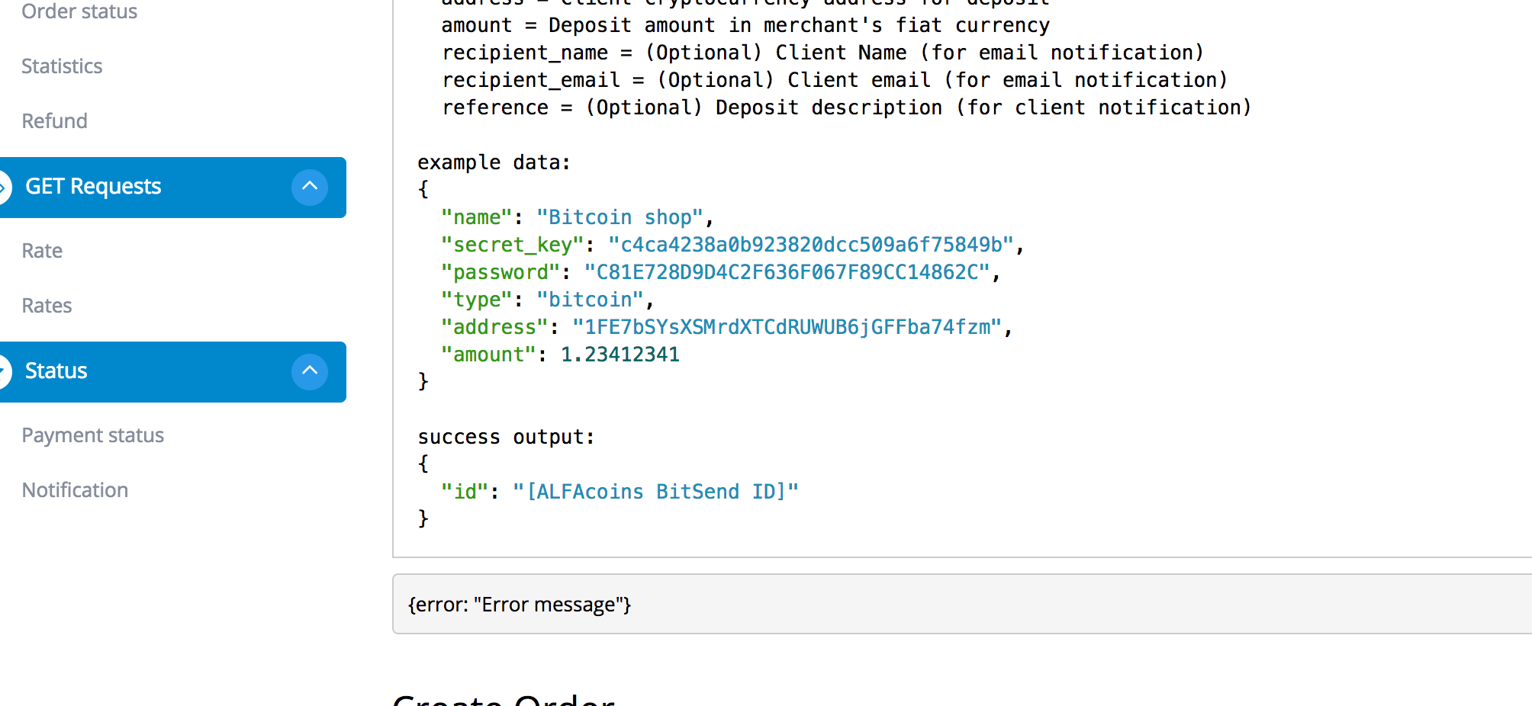Click the amount value 1.23412341
The image size is (1532, 706).
(x=620, y=355)
